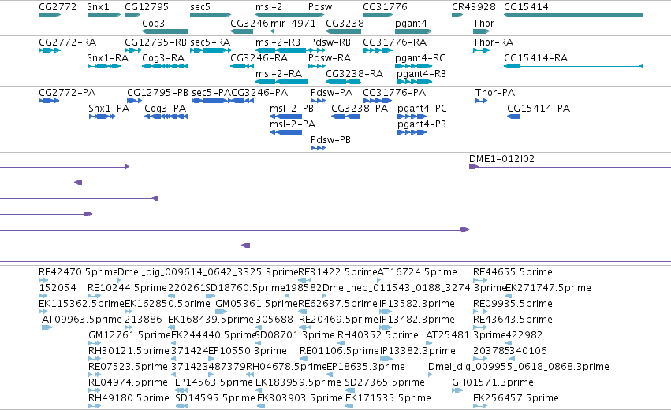
Task: Click the CG3246-RA transcript label
Action: click(x=259, y=58)
